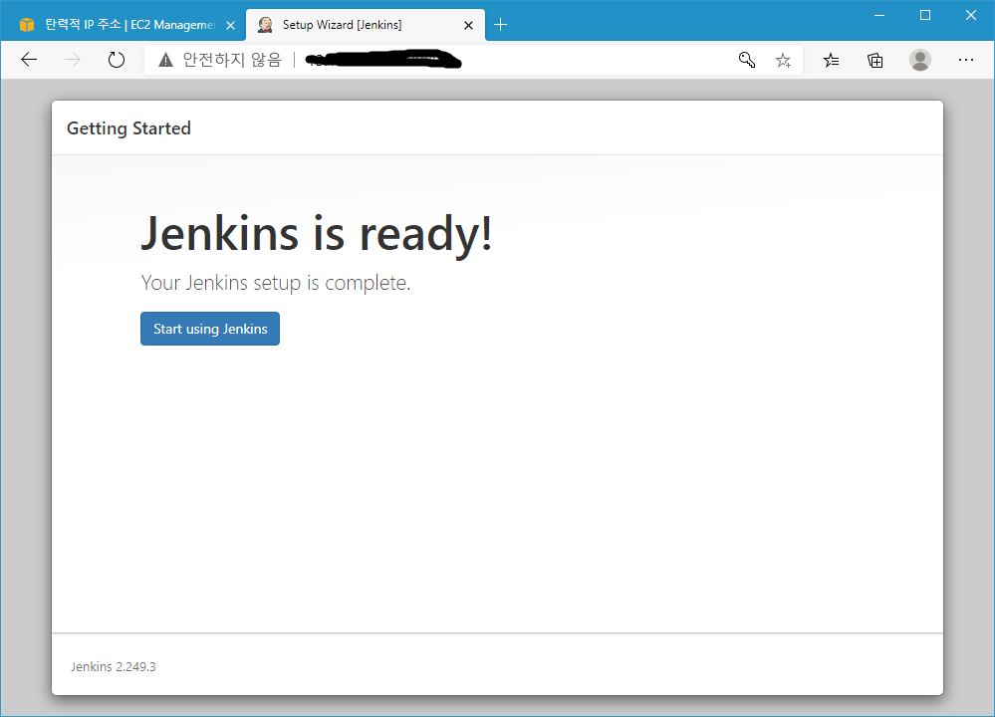The width and height of the screenshot is (995, 717).
Task: Open the password key icon in address bar
Action: 747,60
